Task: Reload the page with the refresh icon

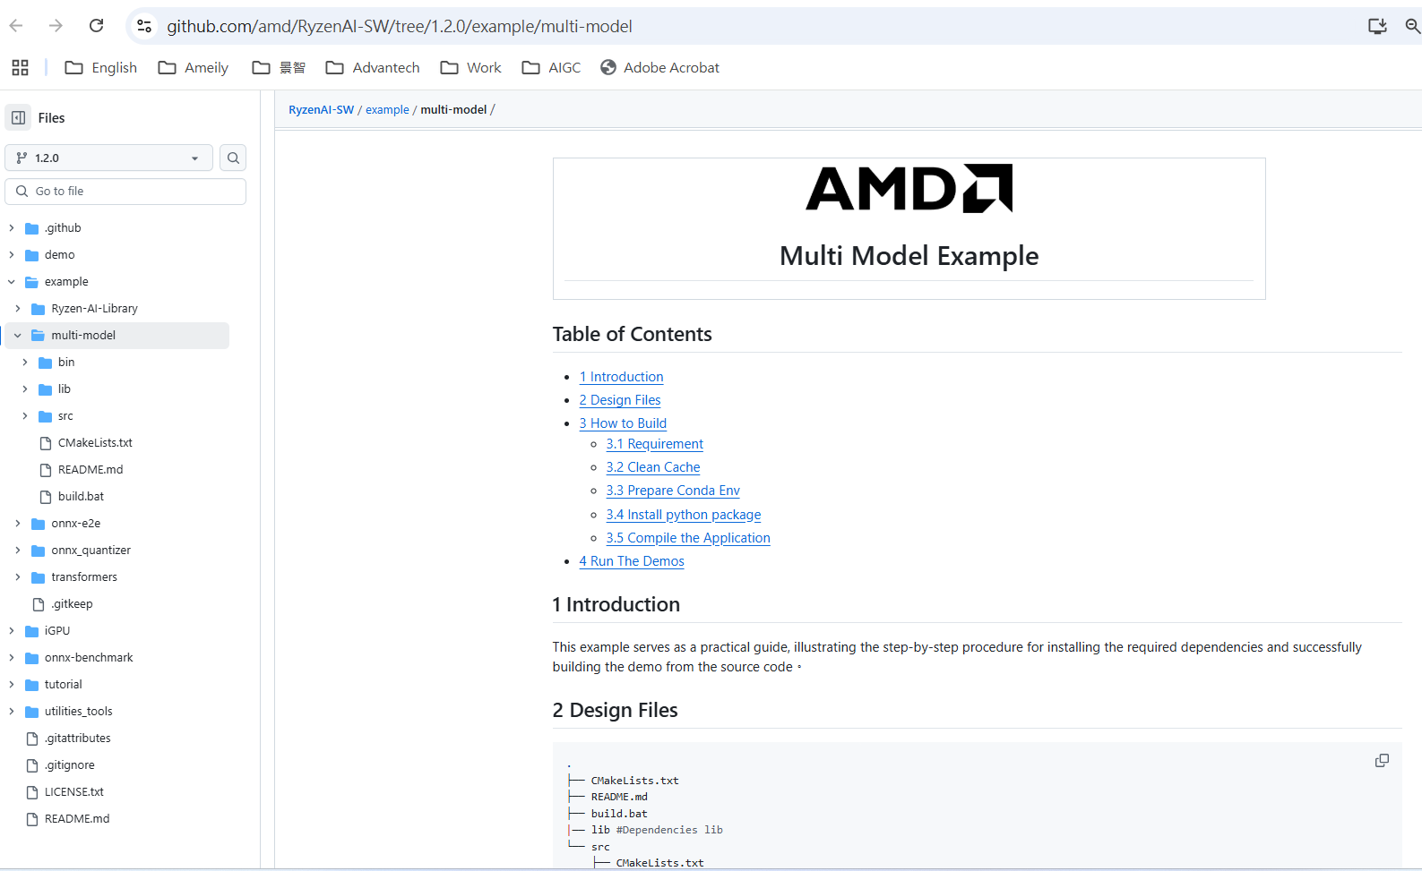Action: pyautogui.click(x=97, y=26)
